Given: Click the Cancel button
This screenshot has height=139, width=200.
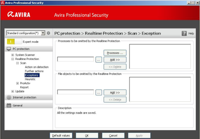Looking at the screenshot, I should pos(113,136).
